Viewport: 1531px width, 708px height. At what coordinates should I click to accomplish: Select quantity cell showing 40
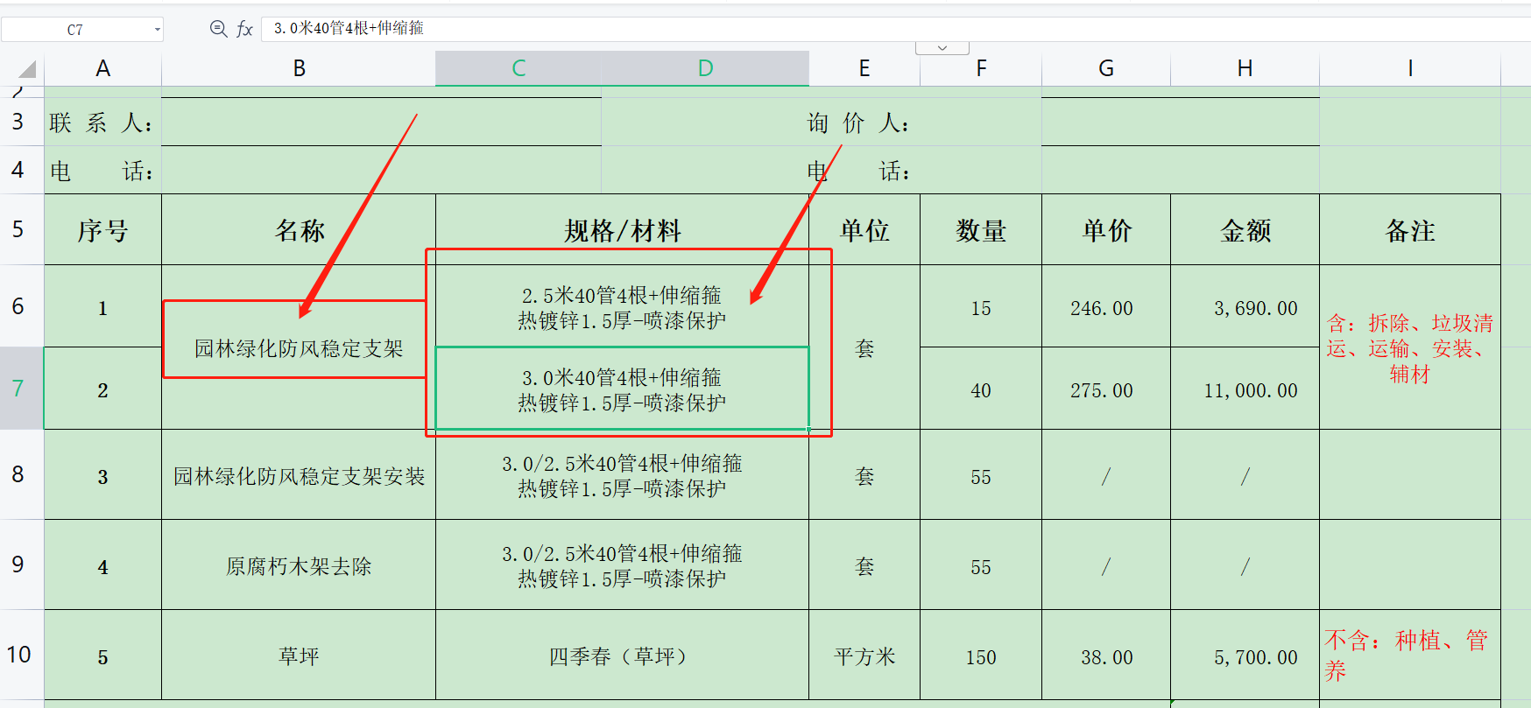coord(981,389)
